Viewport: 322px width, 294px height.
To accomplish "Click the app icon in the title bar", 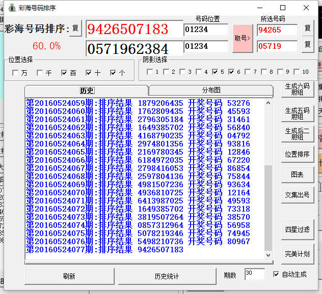I will click(11, 8).
